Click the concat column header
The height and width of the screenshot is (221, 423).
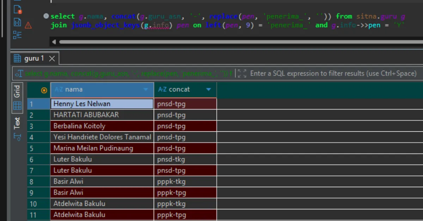pos(185,90)
